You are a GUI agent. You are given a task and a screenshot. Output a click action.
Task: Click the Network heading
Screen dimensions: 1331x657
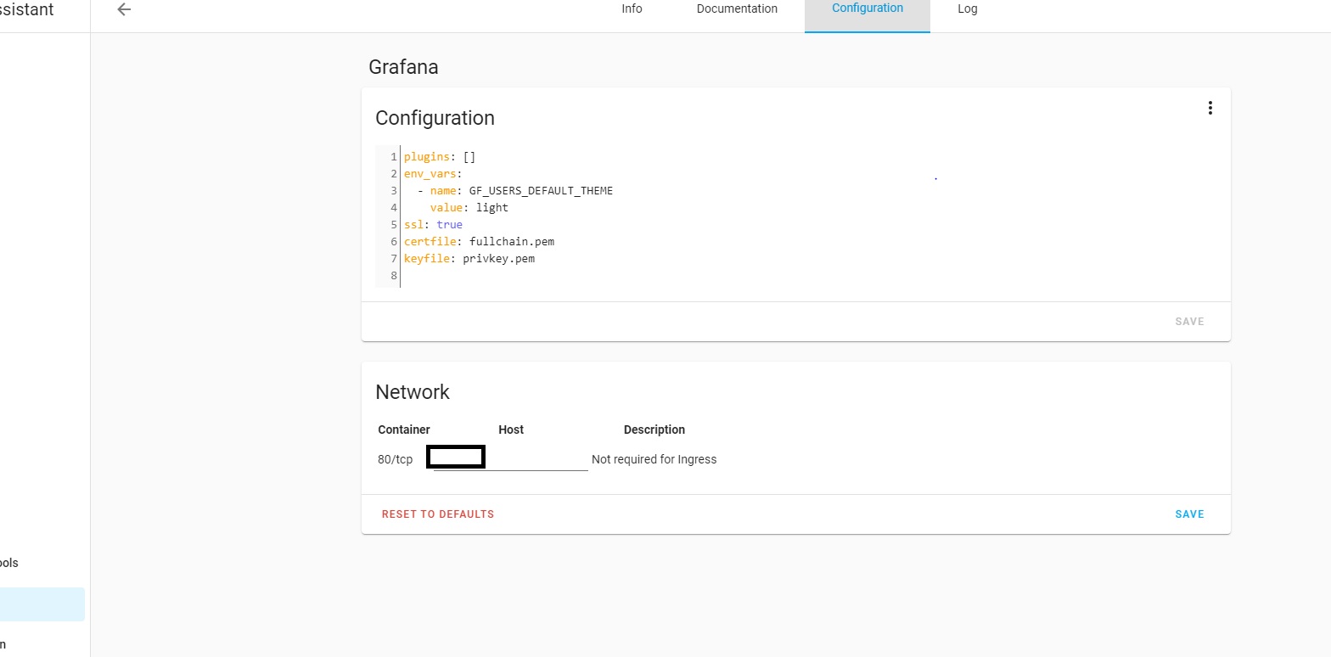[413, 392]
